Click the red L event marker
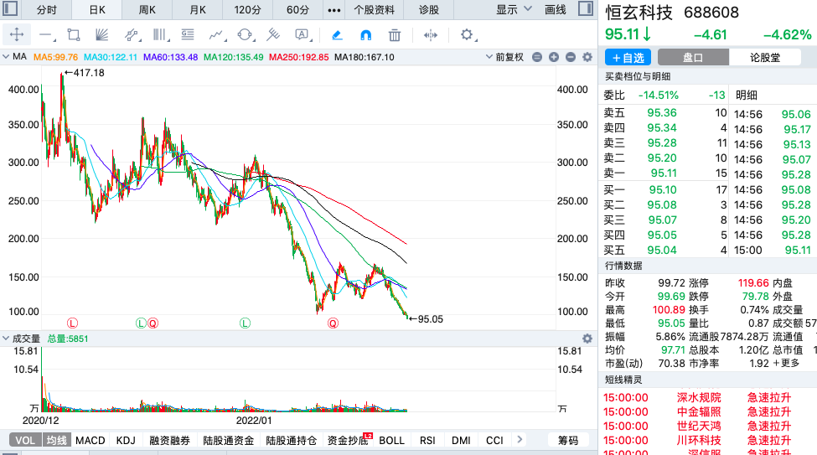The height and width of the screenshot is (455, 817). [72, 323]
